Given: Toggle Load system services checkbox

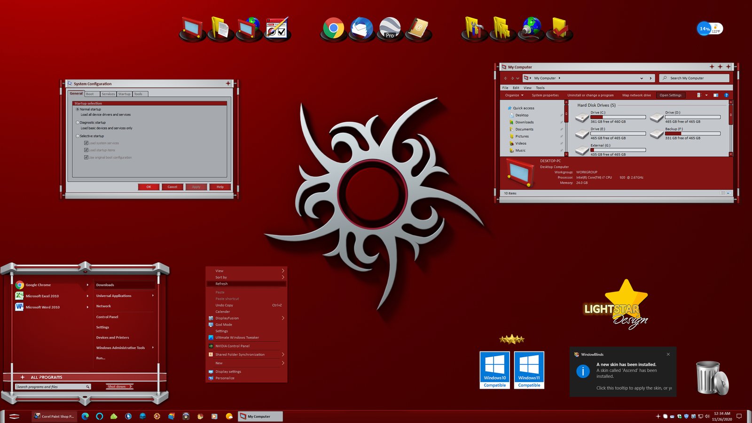Looking at the screenshot, I should click(86, 143).
